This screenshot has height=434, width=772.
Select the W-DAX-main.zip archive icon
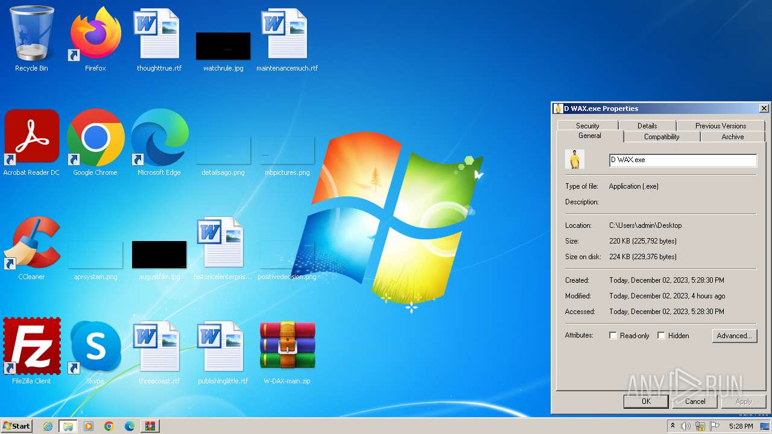point(287,345)
